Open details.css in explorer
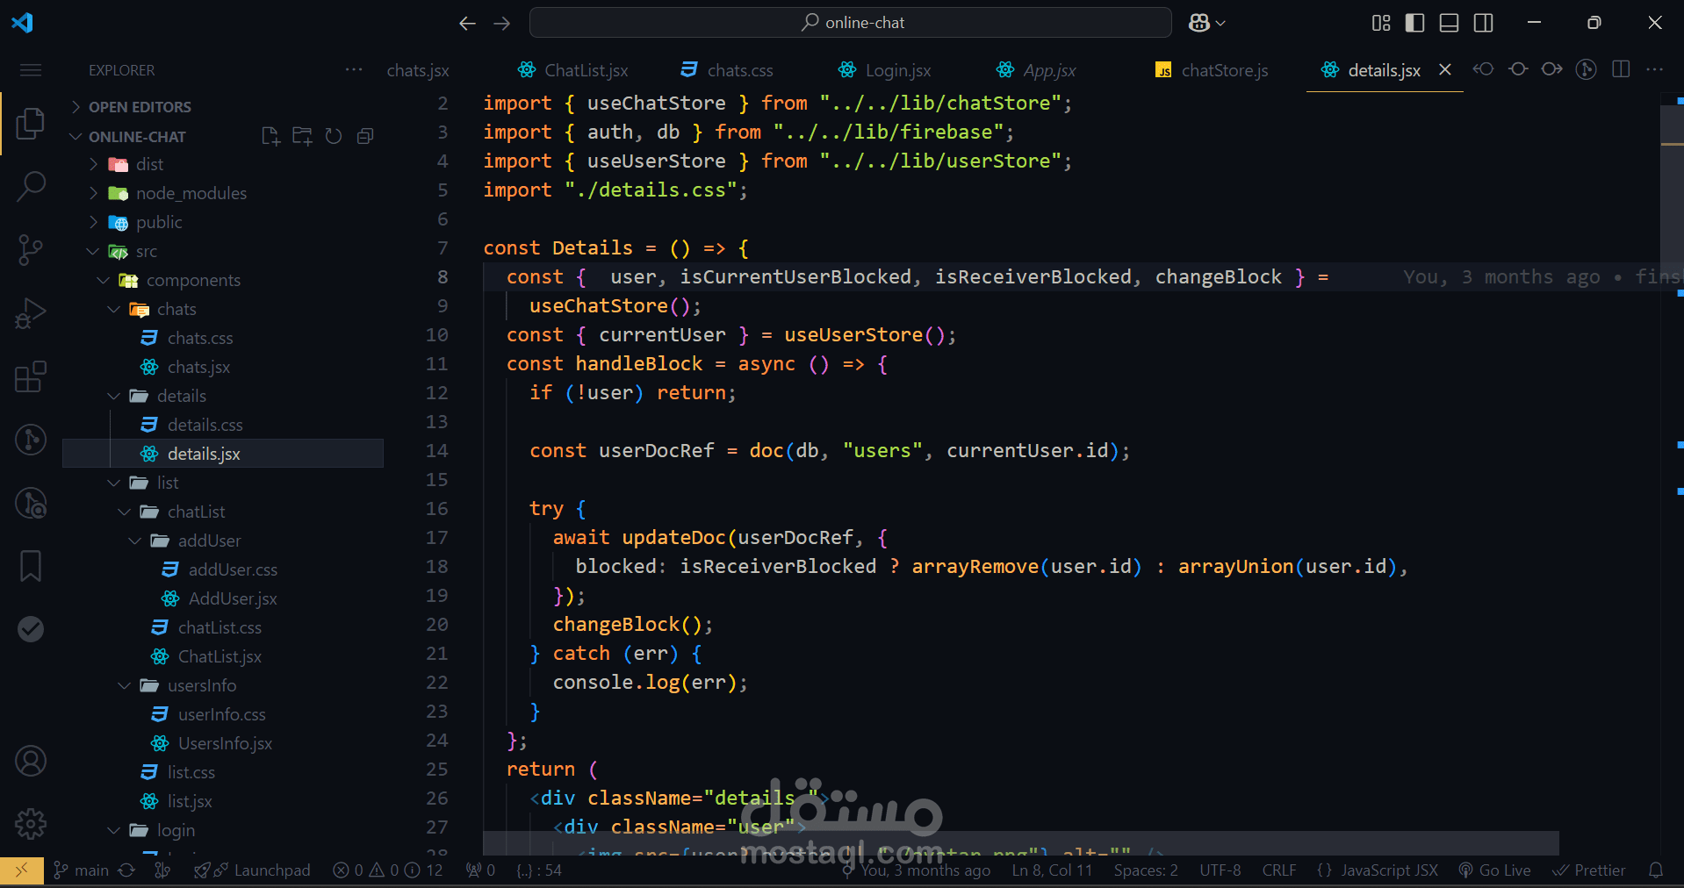The width and height of the screenshot is (1684, 888). (x=223, y=425)
